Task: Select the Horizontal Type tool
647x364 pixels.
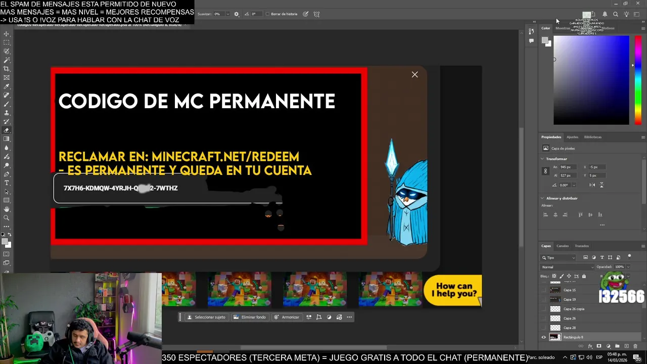Action: pyautogui.click(x=7, y=183)
